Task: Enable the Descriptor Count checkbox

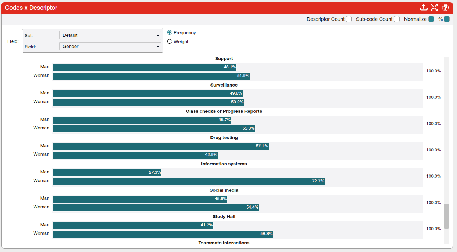Action: [x=349, y=19]
